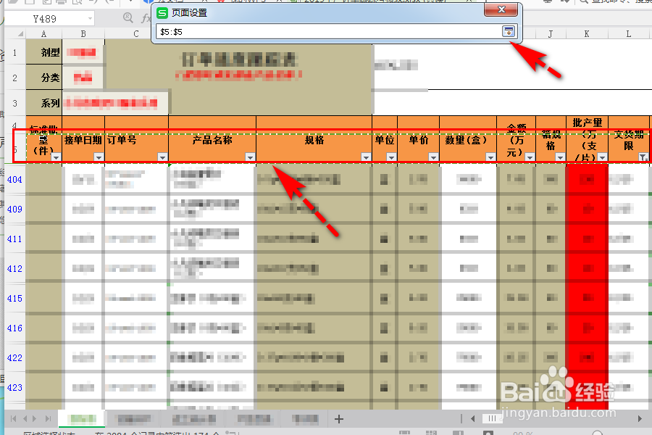Switch to the last worksheet tab

[x=304, y=419]
